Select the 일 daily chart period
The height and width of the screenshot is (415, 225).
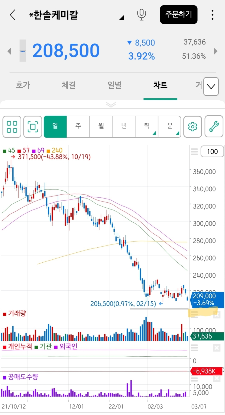click(x=55, y=127)
